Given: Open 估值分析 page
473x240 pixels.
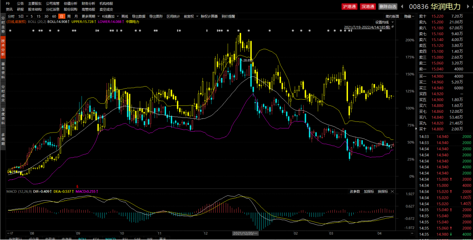Looking at the screenshot, I should (70, 3).
